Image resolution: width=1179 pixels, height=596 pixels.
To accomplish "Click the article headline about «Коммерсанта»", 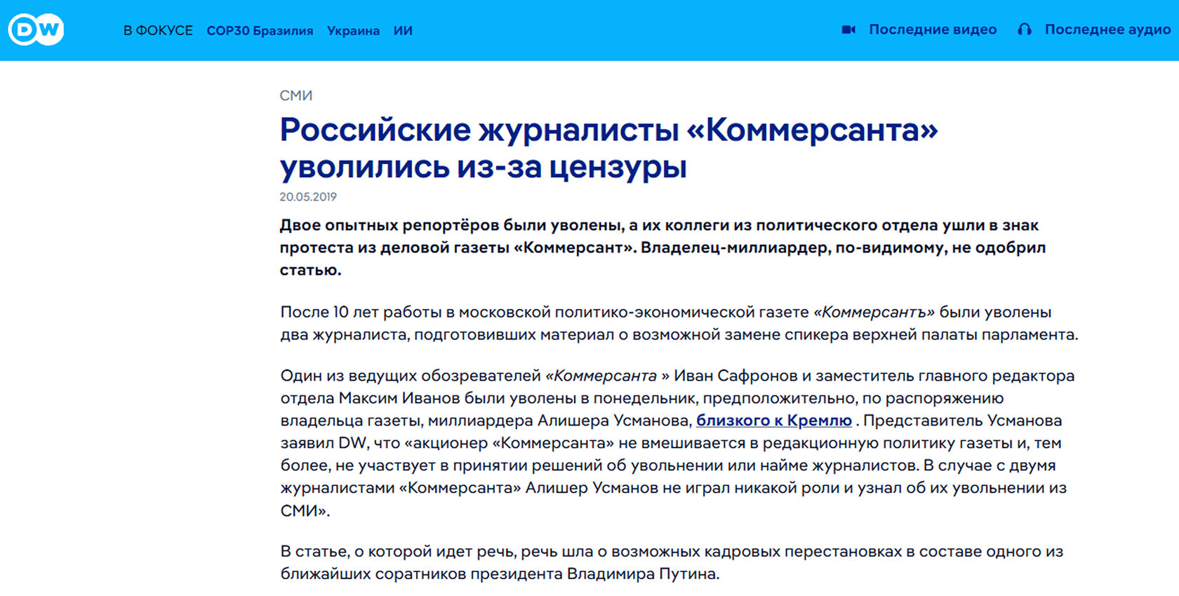I will tap(608, 148).
